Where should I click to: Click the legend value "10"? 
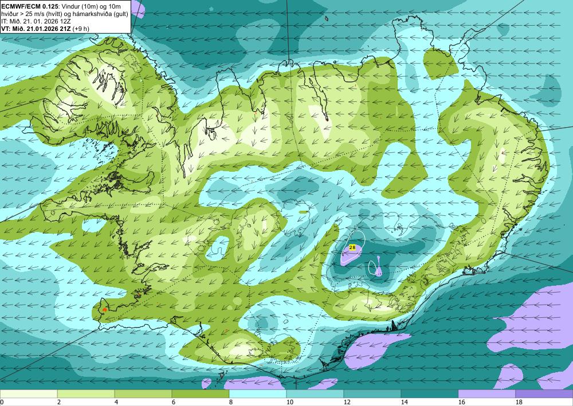tap(290, 403)
